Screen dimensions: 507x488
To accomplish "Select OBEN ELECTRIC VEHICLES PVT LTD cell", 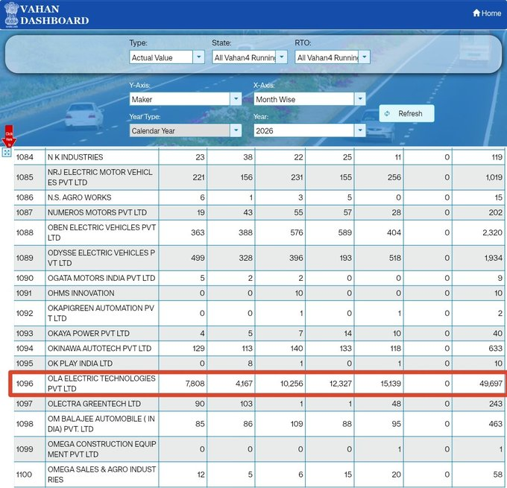I will coord(102,232).
